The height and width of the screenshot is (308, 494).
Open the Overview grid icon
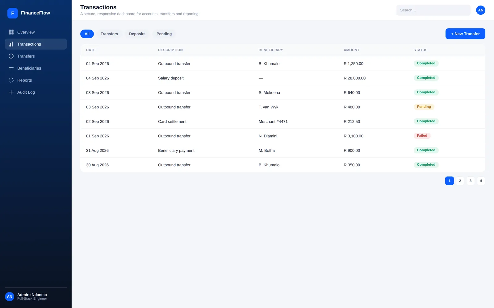tap(11, 32)
